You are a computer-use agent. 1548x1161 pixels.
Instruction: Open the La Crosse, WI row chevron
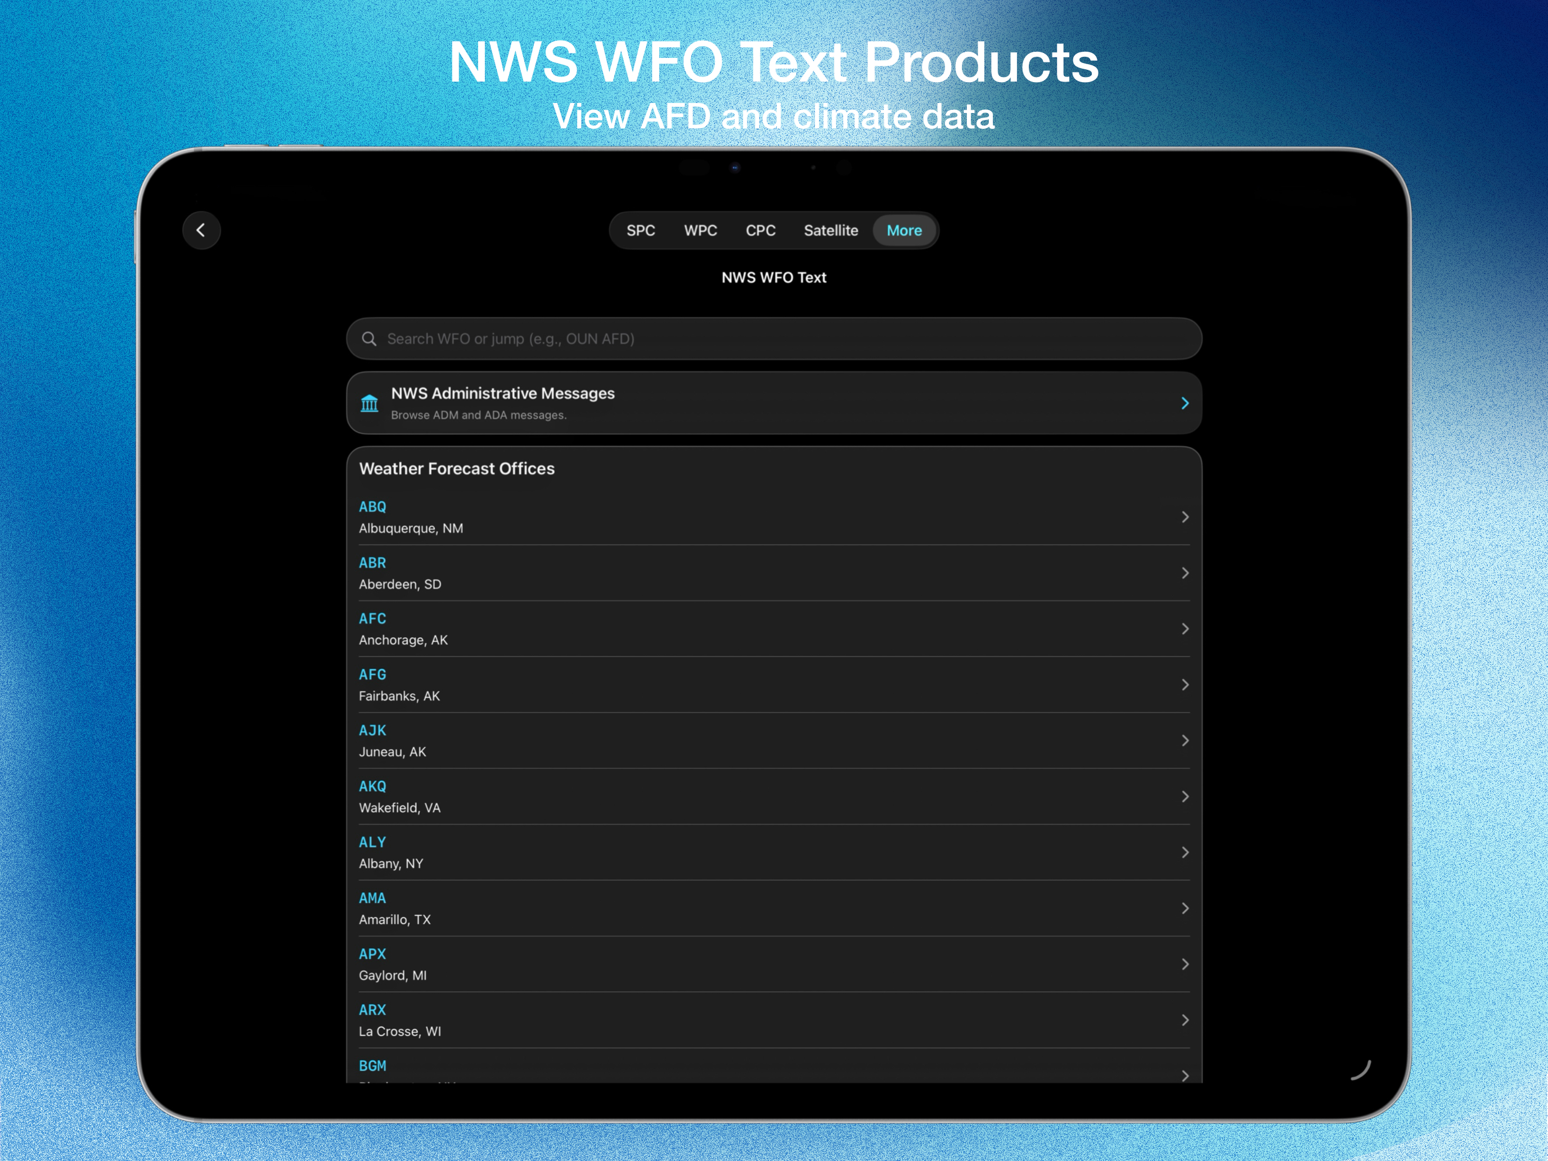pyautogui.click(x=1185, y=1020)
